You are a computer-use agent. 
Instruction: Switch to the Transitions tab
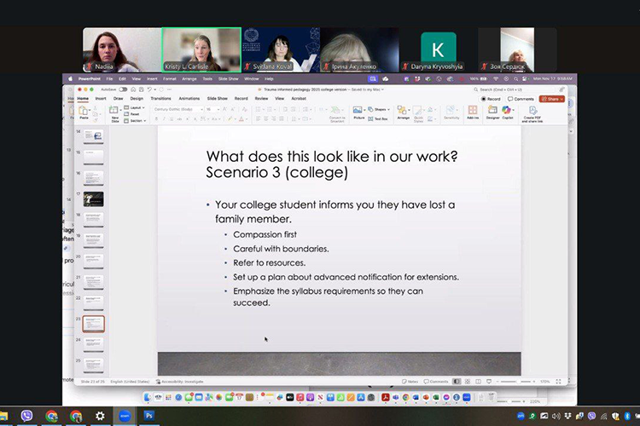(x=161, y=99)
